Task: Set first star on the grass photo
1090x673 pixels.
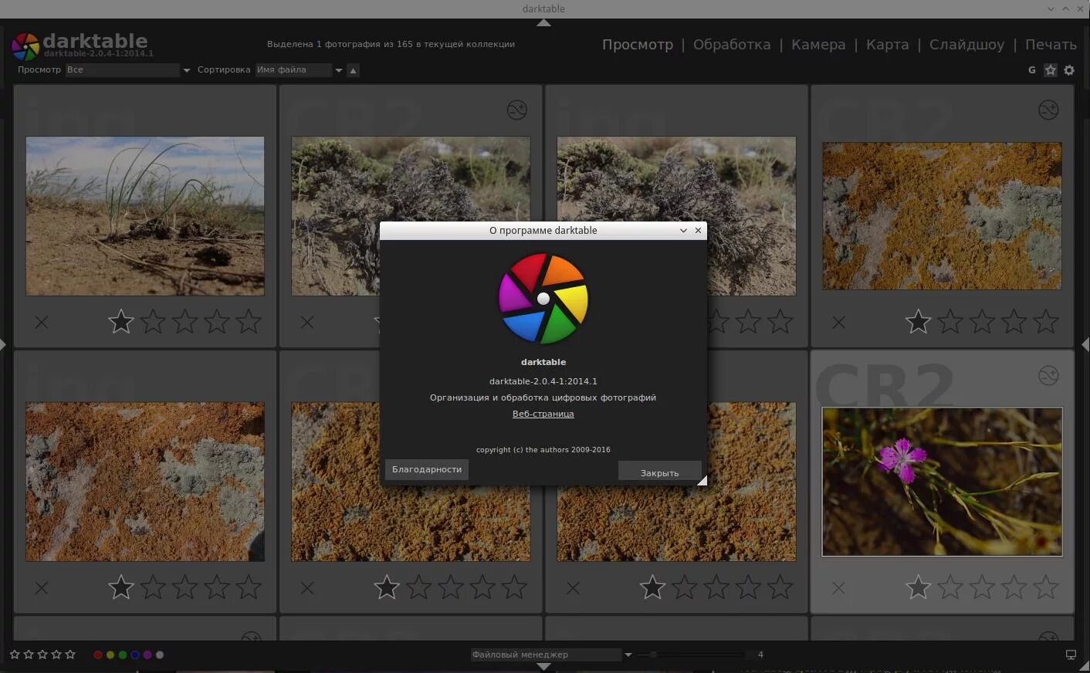Action: [x=121, y=321]
